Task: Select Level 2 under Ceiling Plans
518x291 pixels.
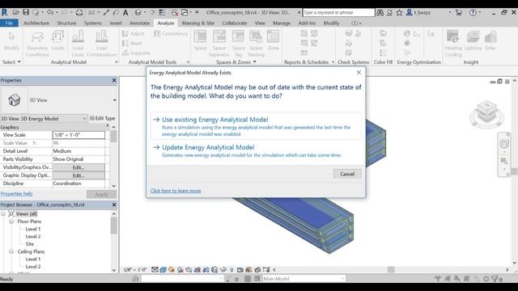Action: pos(33,267)
